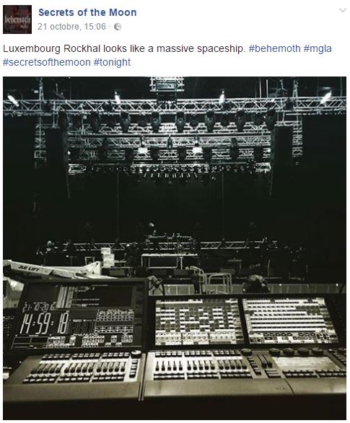Expand the post options chevron menu
350x423 pixels.
coord(343,10)
